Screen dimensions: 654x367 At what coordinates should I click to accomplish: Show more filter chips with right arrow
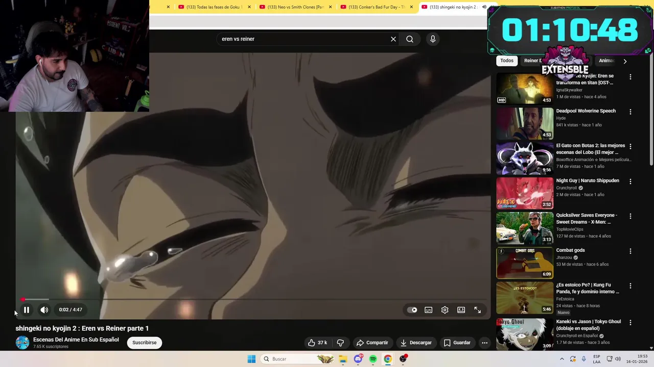coord(625,61)
